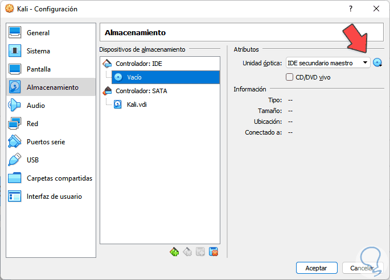Open Carpetas compartidas settings
The image size is (390, 280).
[x=59, y=178]
